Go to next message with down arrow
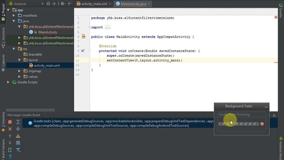 (10, 143)
